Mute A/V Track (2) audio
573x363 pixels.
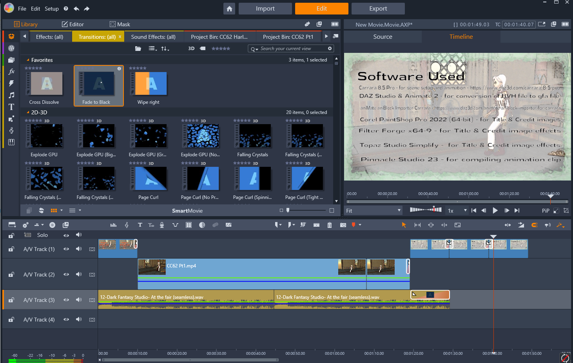tap(79, 274)
